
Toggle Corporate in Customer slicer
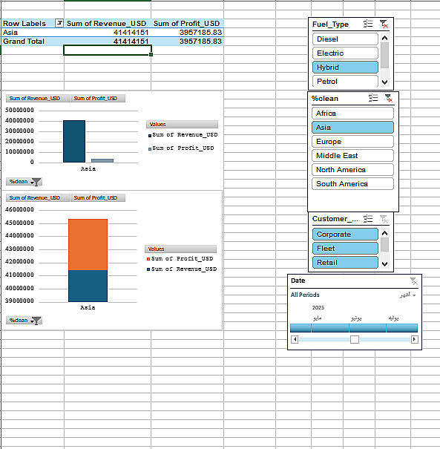[345, 235]
